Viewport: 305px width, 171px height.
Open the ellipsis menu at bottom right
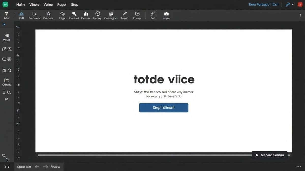coord(298,166)
